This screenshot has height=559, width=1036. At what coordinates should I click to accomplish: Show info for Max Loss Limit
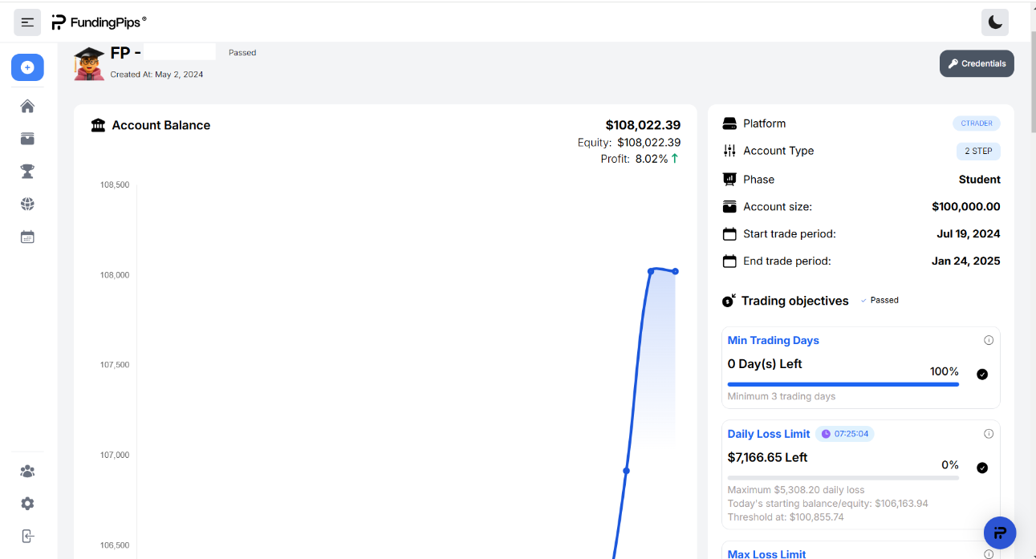click(x=989, y=553)
